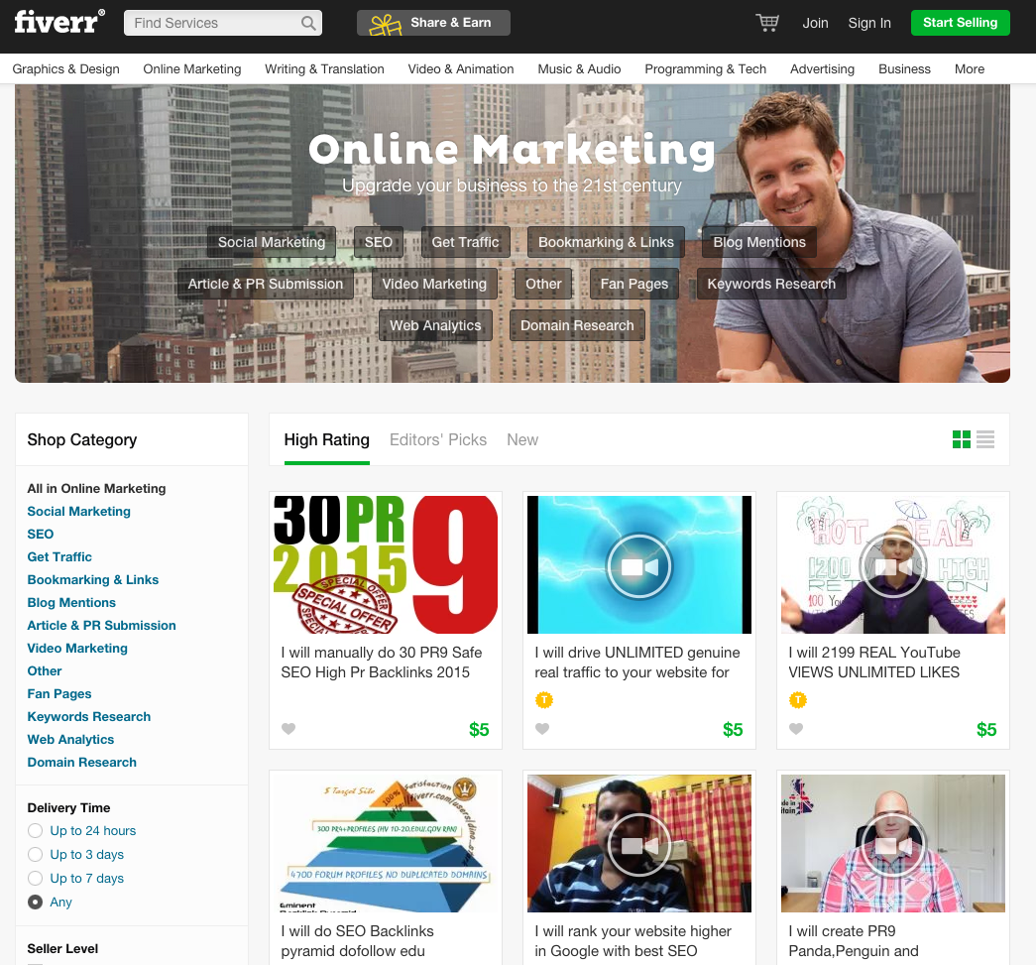Open Keywords Research in sidebar
1036x965 pixels.
(x=88, y=716)
